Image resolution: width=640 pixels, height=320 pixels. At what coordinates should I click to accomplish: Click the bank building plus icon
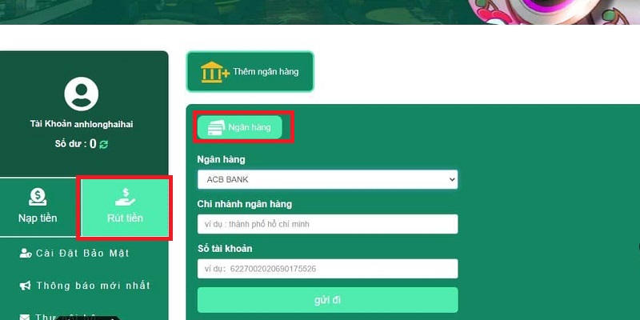point(214,72)
